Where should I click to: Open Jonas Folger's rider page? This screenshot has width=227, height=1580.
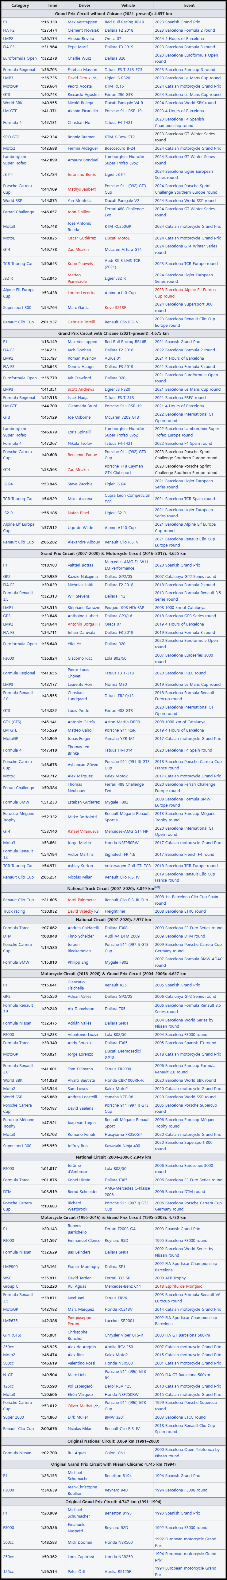[79, 738]
